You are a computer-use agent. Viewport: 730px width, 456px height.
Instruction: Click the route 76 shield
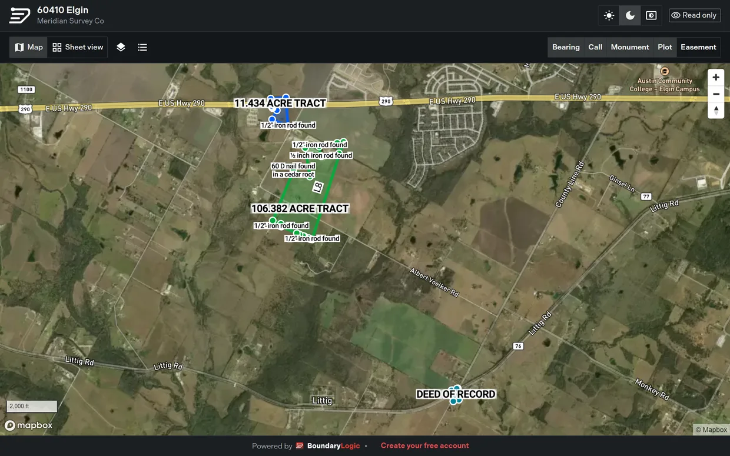tap(518, 346)
